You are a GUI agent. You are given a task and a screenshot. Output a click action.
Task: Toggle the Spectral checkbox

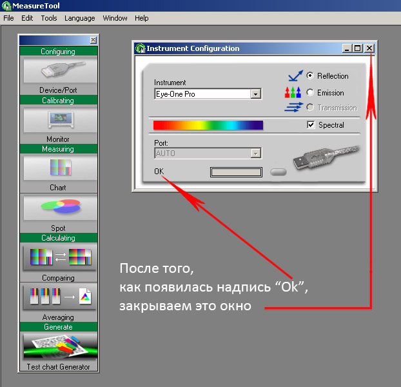tap(311, 125)
